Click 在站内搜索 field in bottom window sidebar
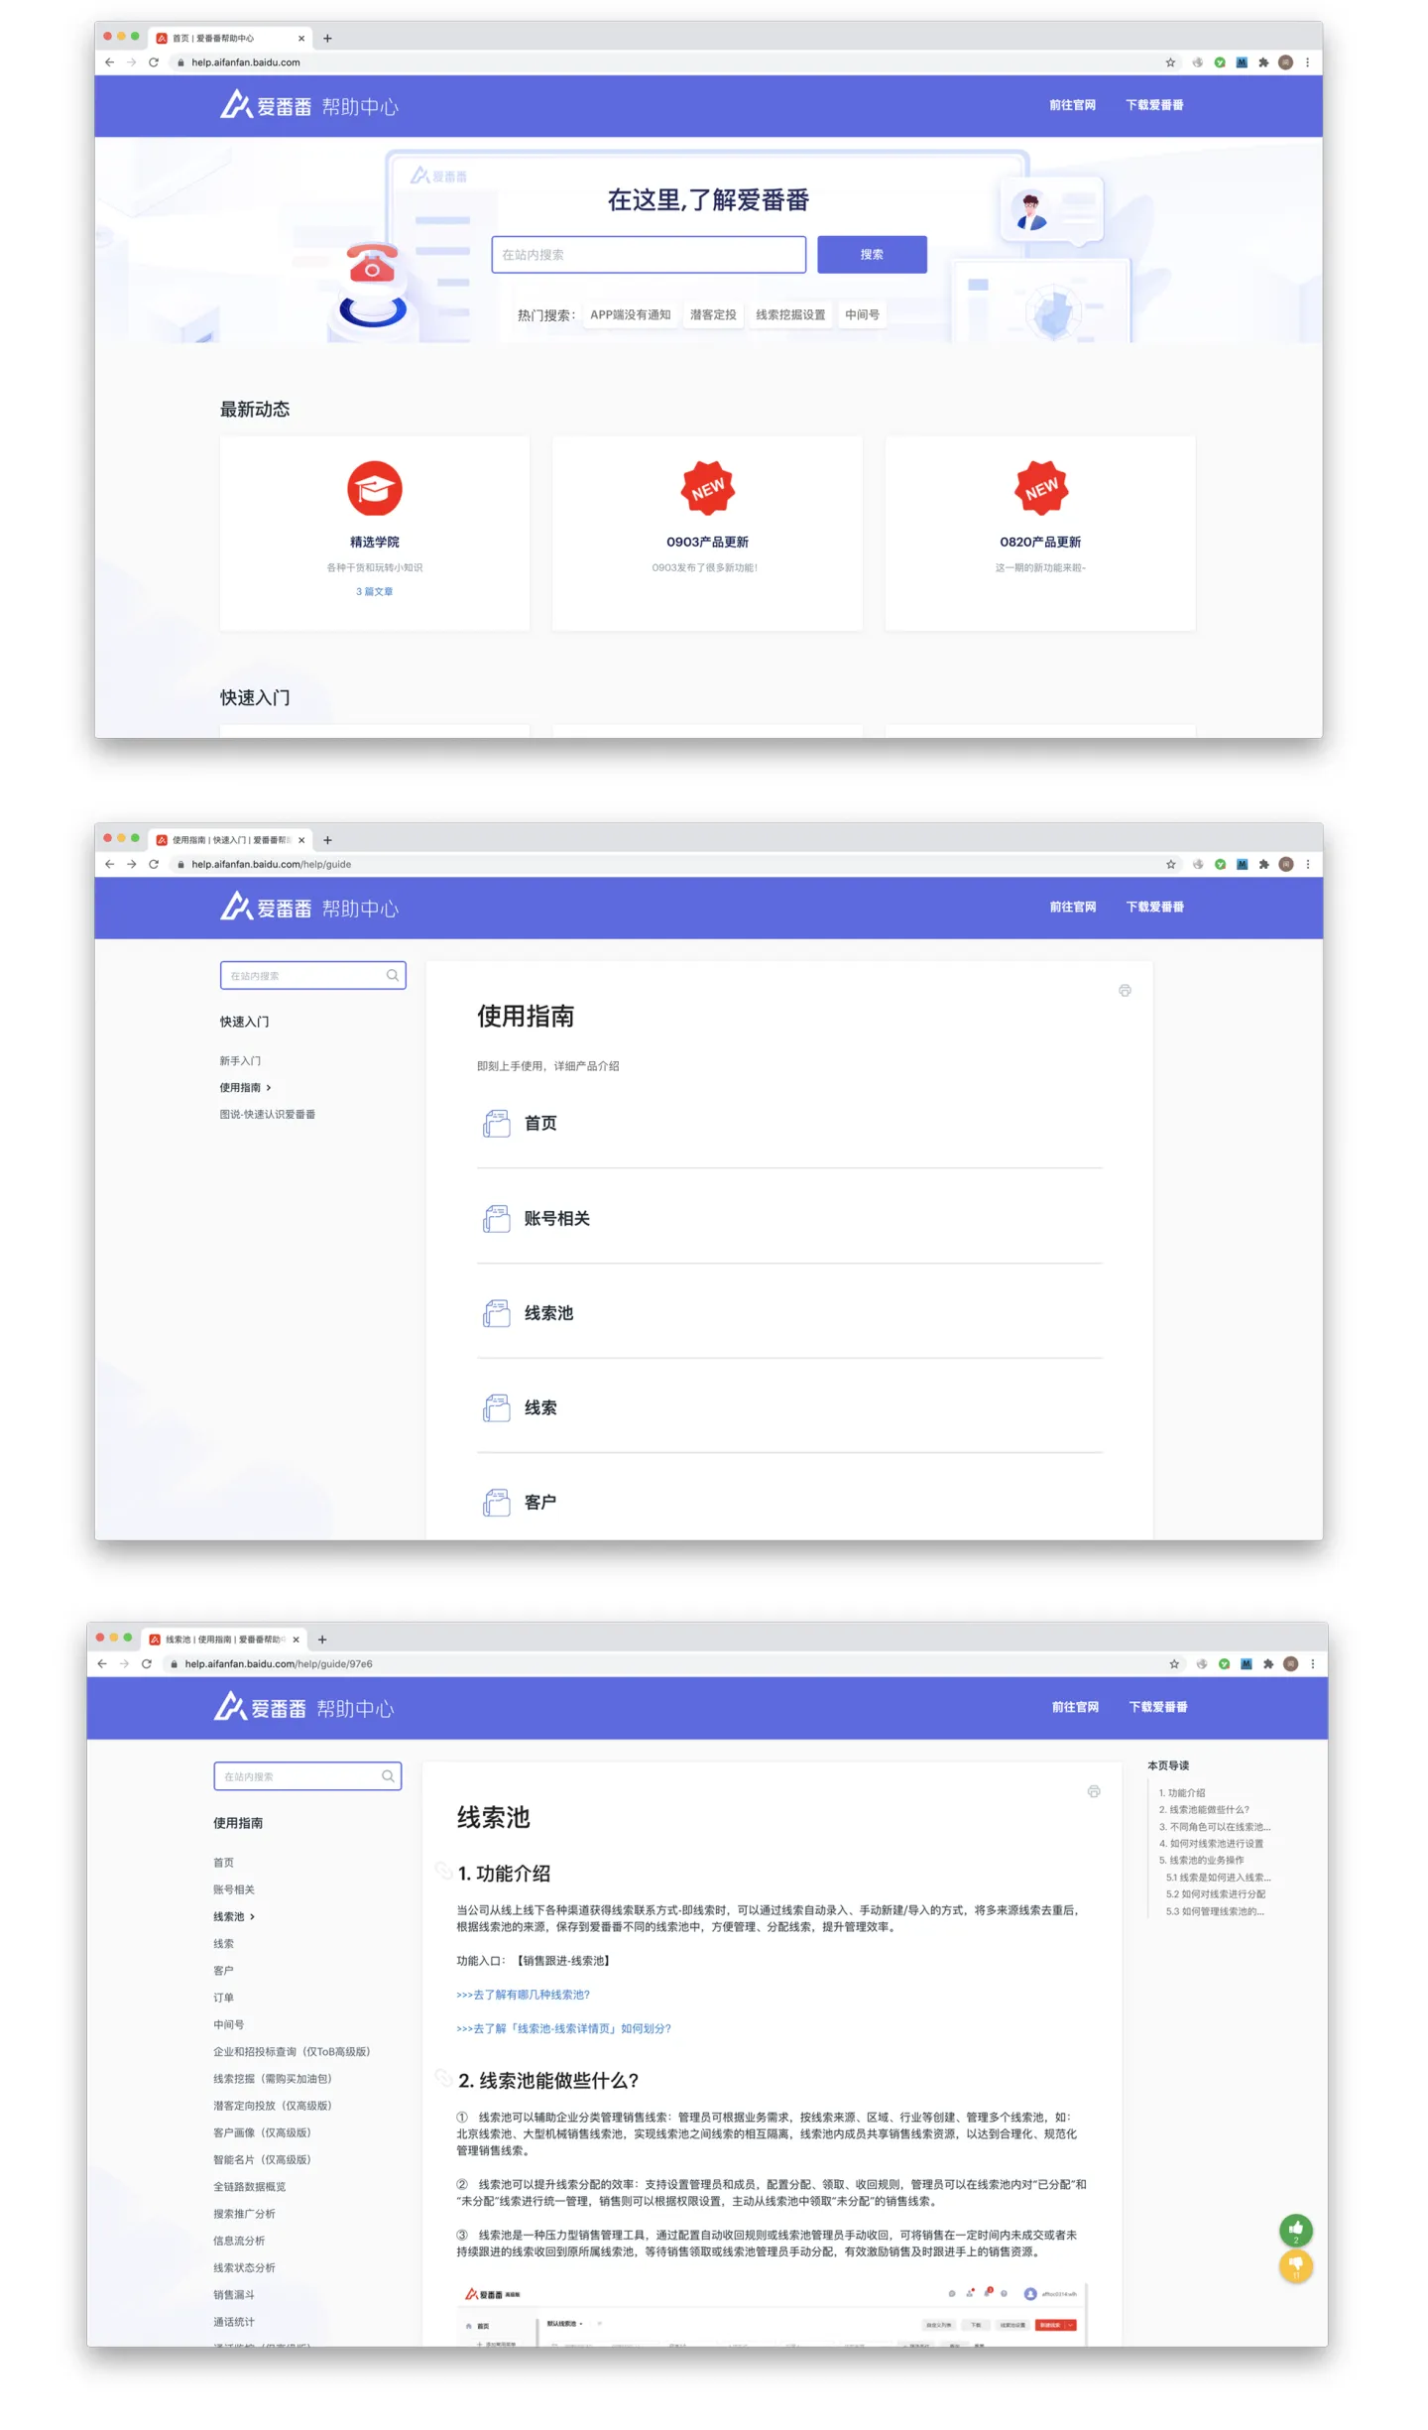The image size is (1428, 2430). point(307,1777)
